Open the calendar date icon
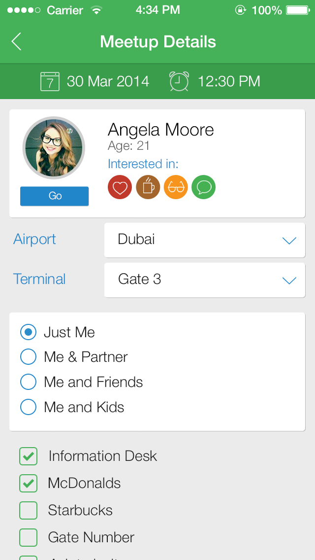 50,81
